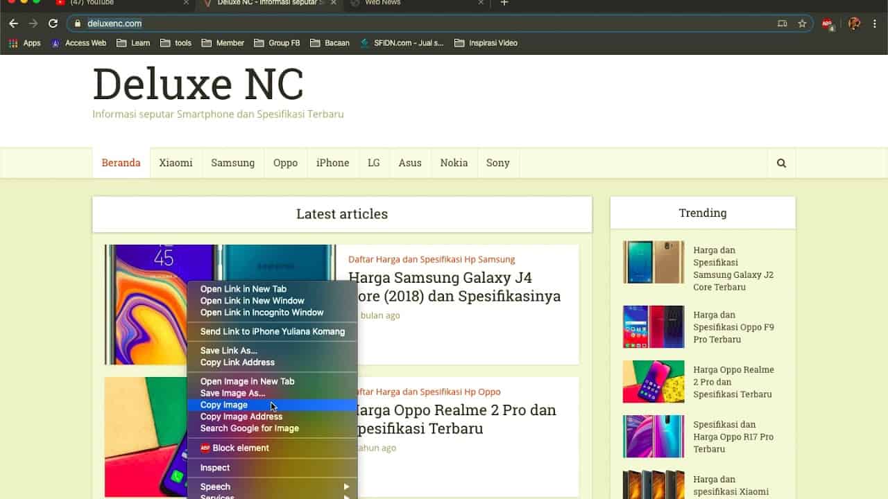The width and height of the screenshot is (888, 499).
Task: Select Copy Image in context menu
Action: (x=272, y=405)
